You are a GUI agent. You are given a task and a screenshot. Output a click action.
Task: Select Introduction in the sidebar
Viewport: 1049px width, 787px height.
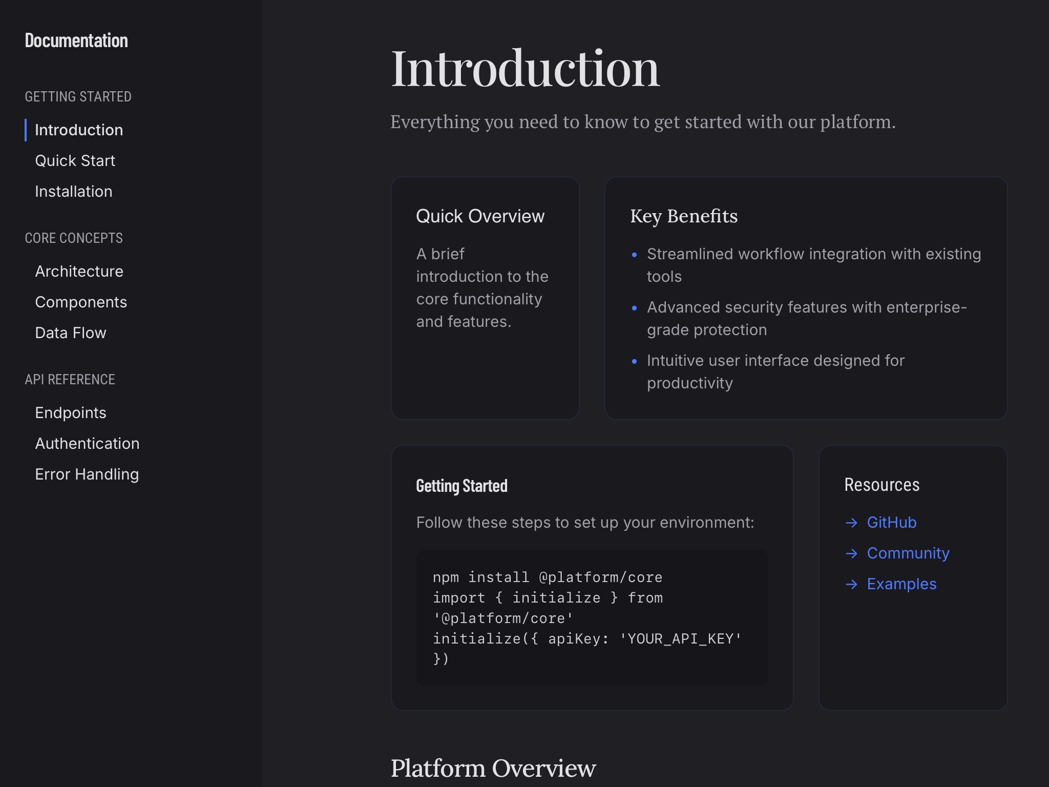(78, 130)
